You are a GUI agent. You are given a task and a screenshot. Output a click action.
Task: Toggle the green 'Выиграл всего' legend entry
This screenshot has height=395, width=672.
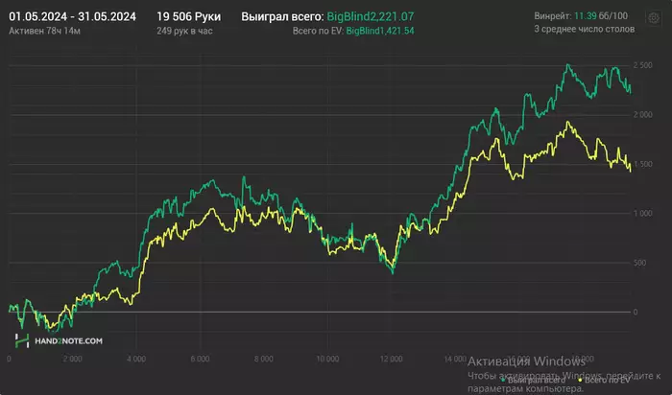click(533, 380)
